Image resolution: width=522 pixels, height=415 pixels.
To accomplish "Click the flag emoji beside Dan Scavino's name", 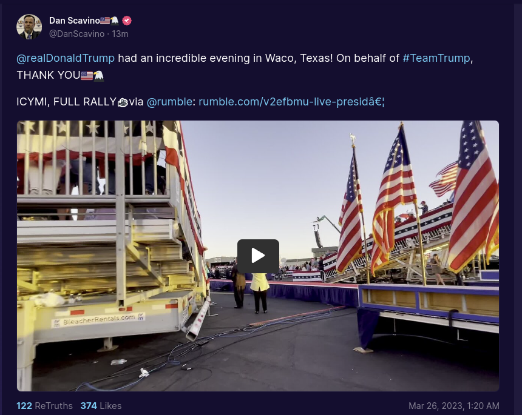I will [105, 21].
